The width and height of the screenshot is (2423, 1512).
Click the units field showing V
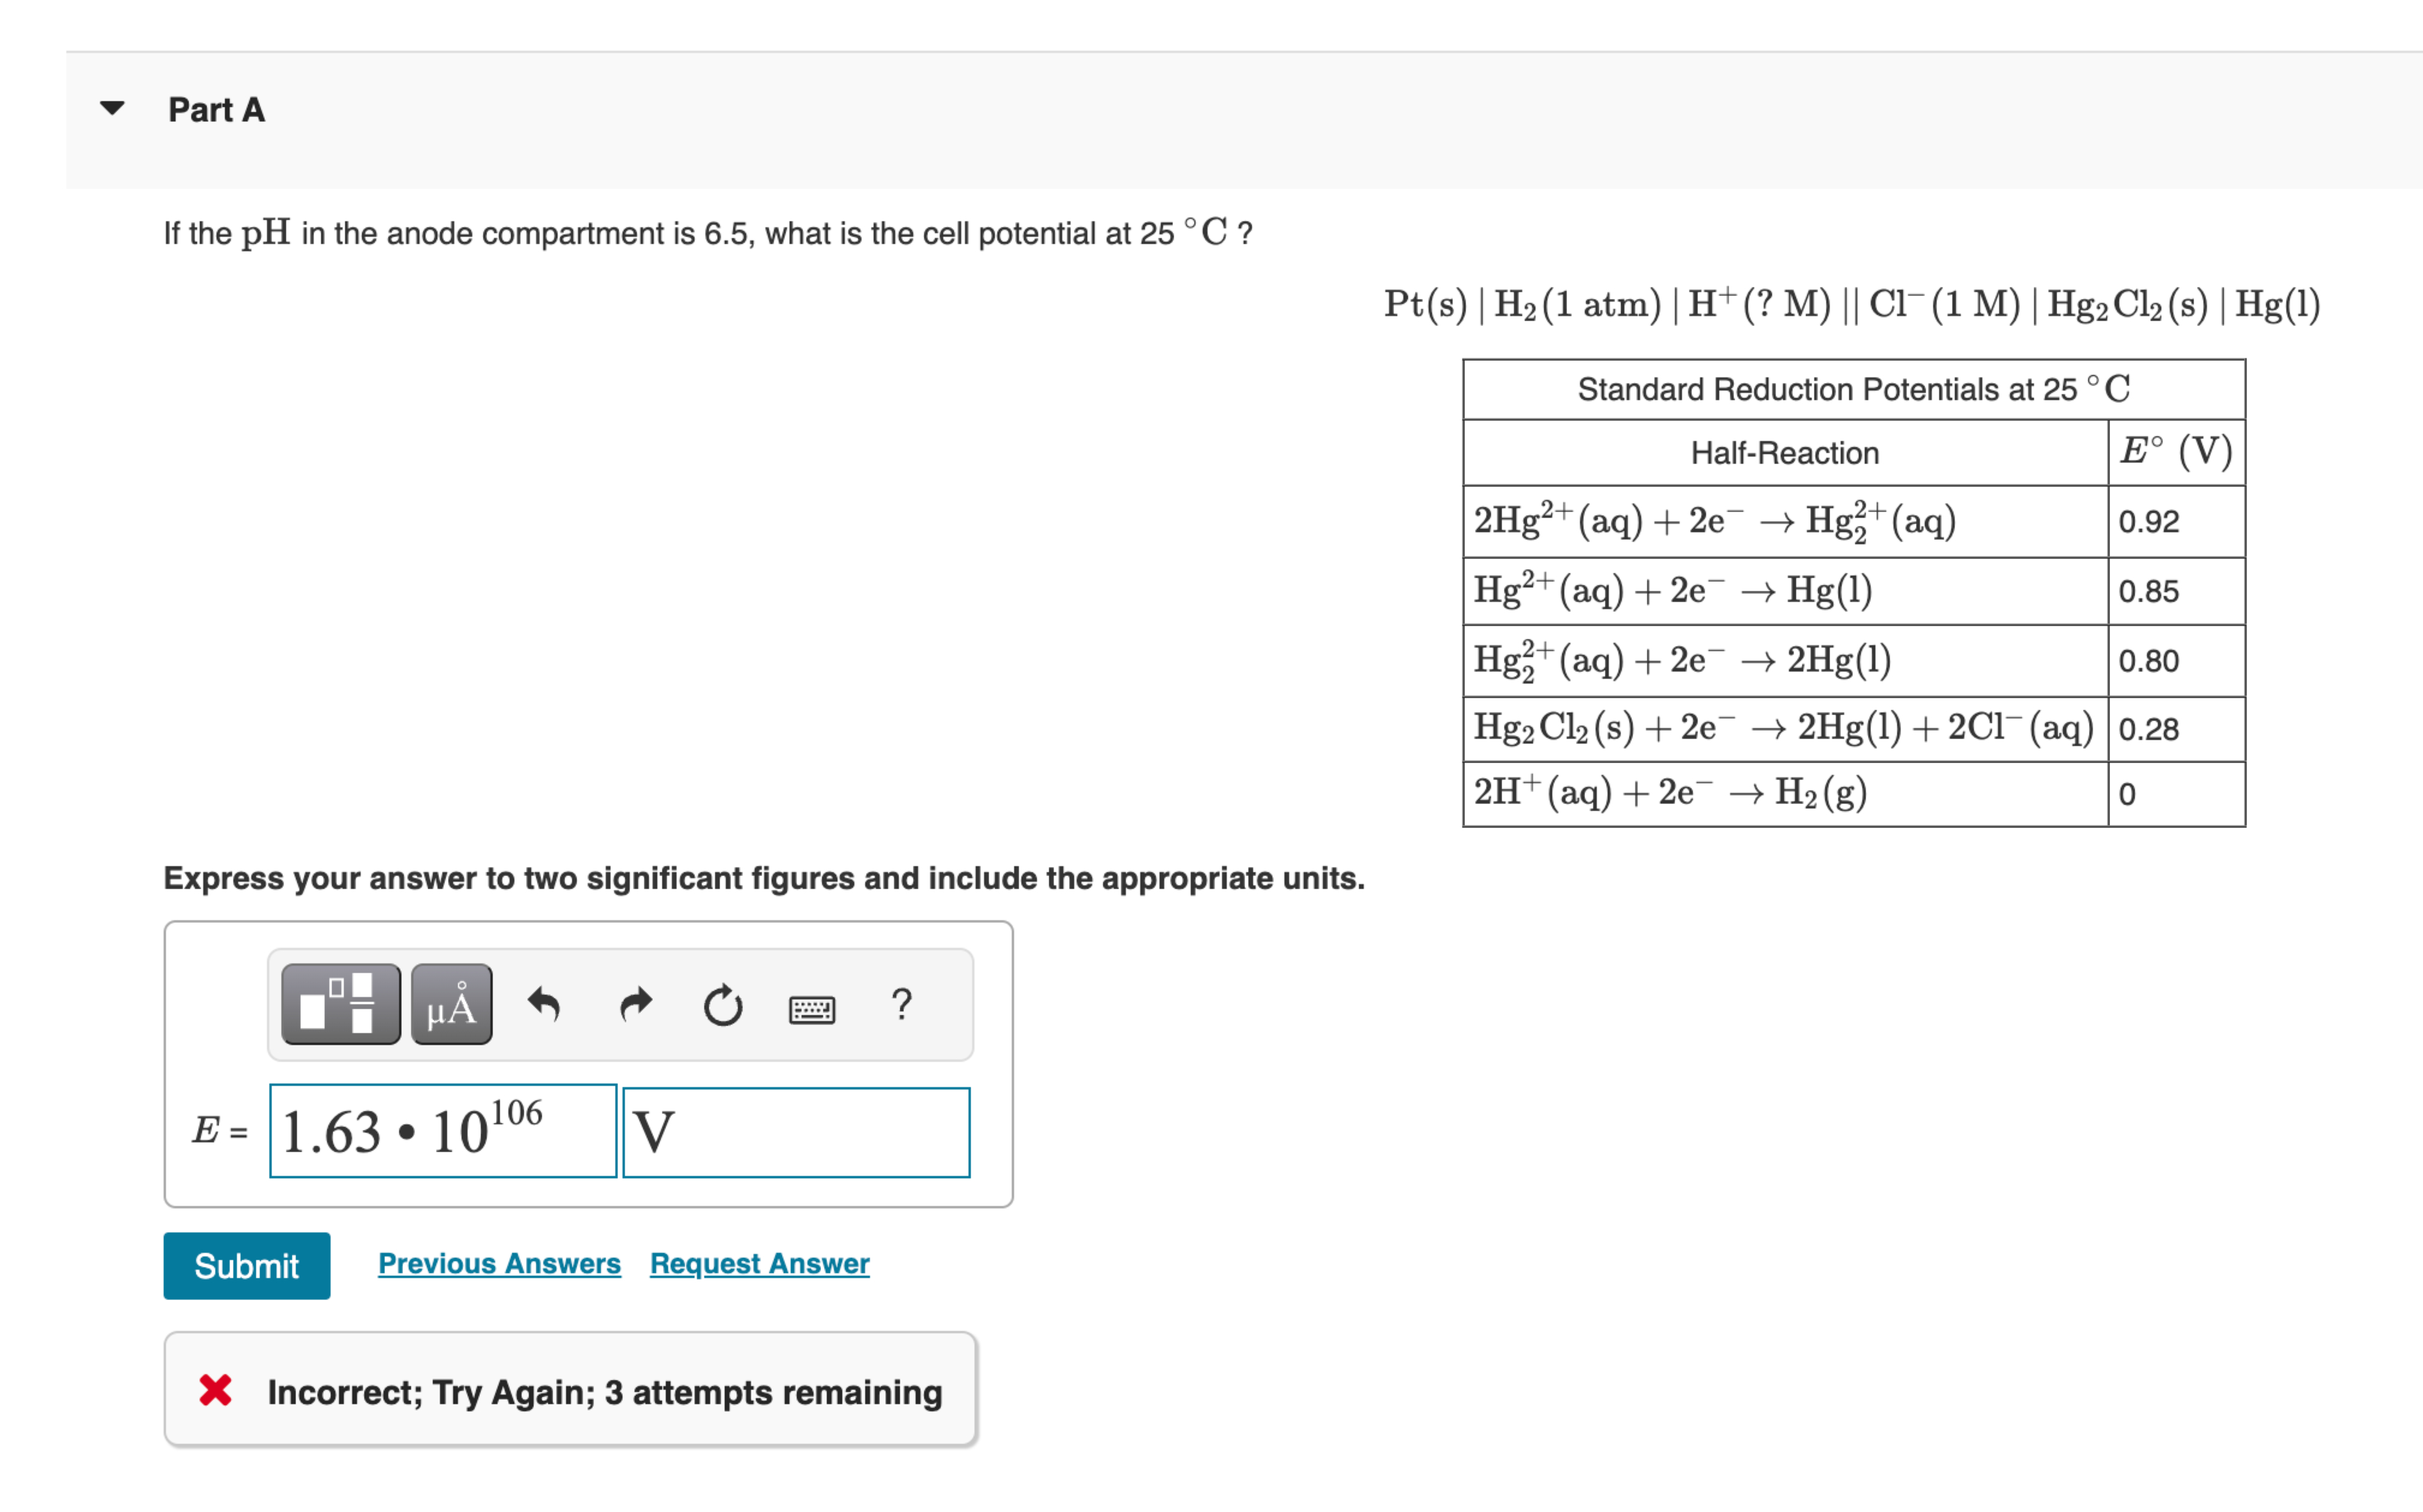pyautogui.click(x=795, y=1132)
